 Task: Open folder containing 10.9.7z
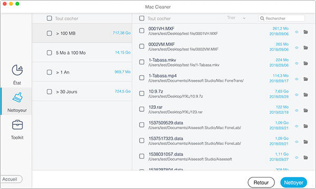tap(305, 94)
